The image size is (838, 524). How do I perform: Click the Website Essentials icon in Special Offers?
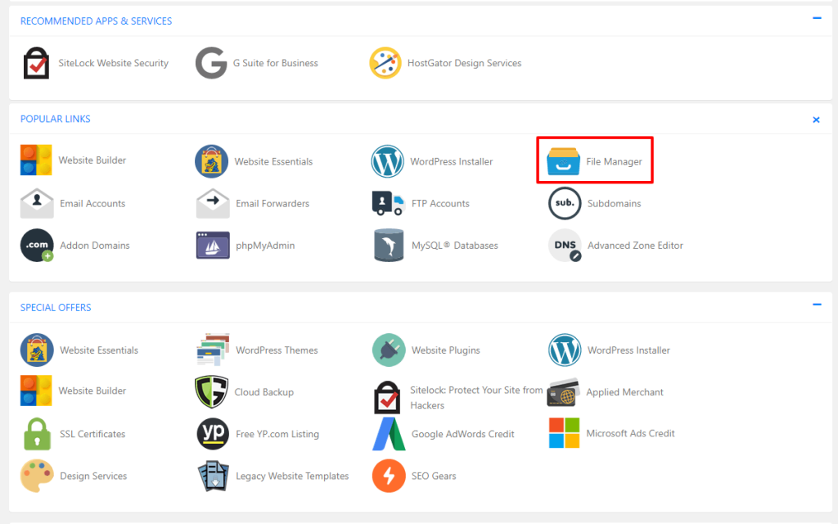(37, 350)
